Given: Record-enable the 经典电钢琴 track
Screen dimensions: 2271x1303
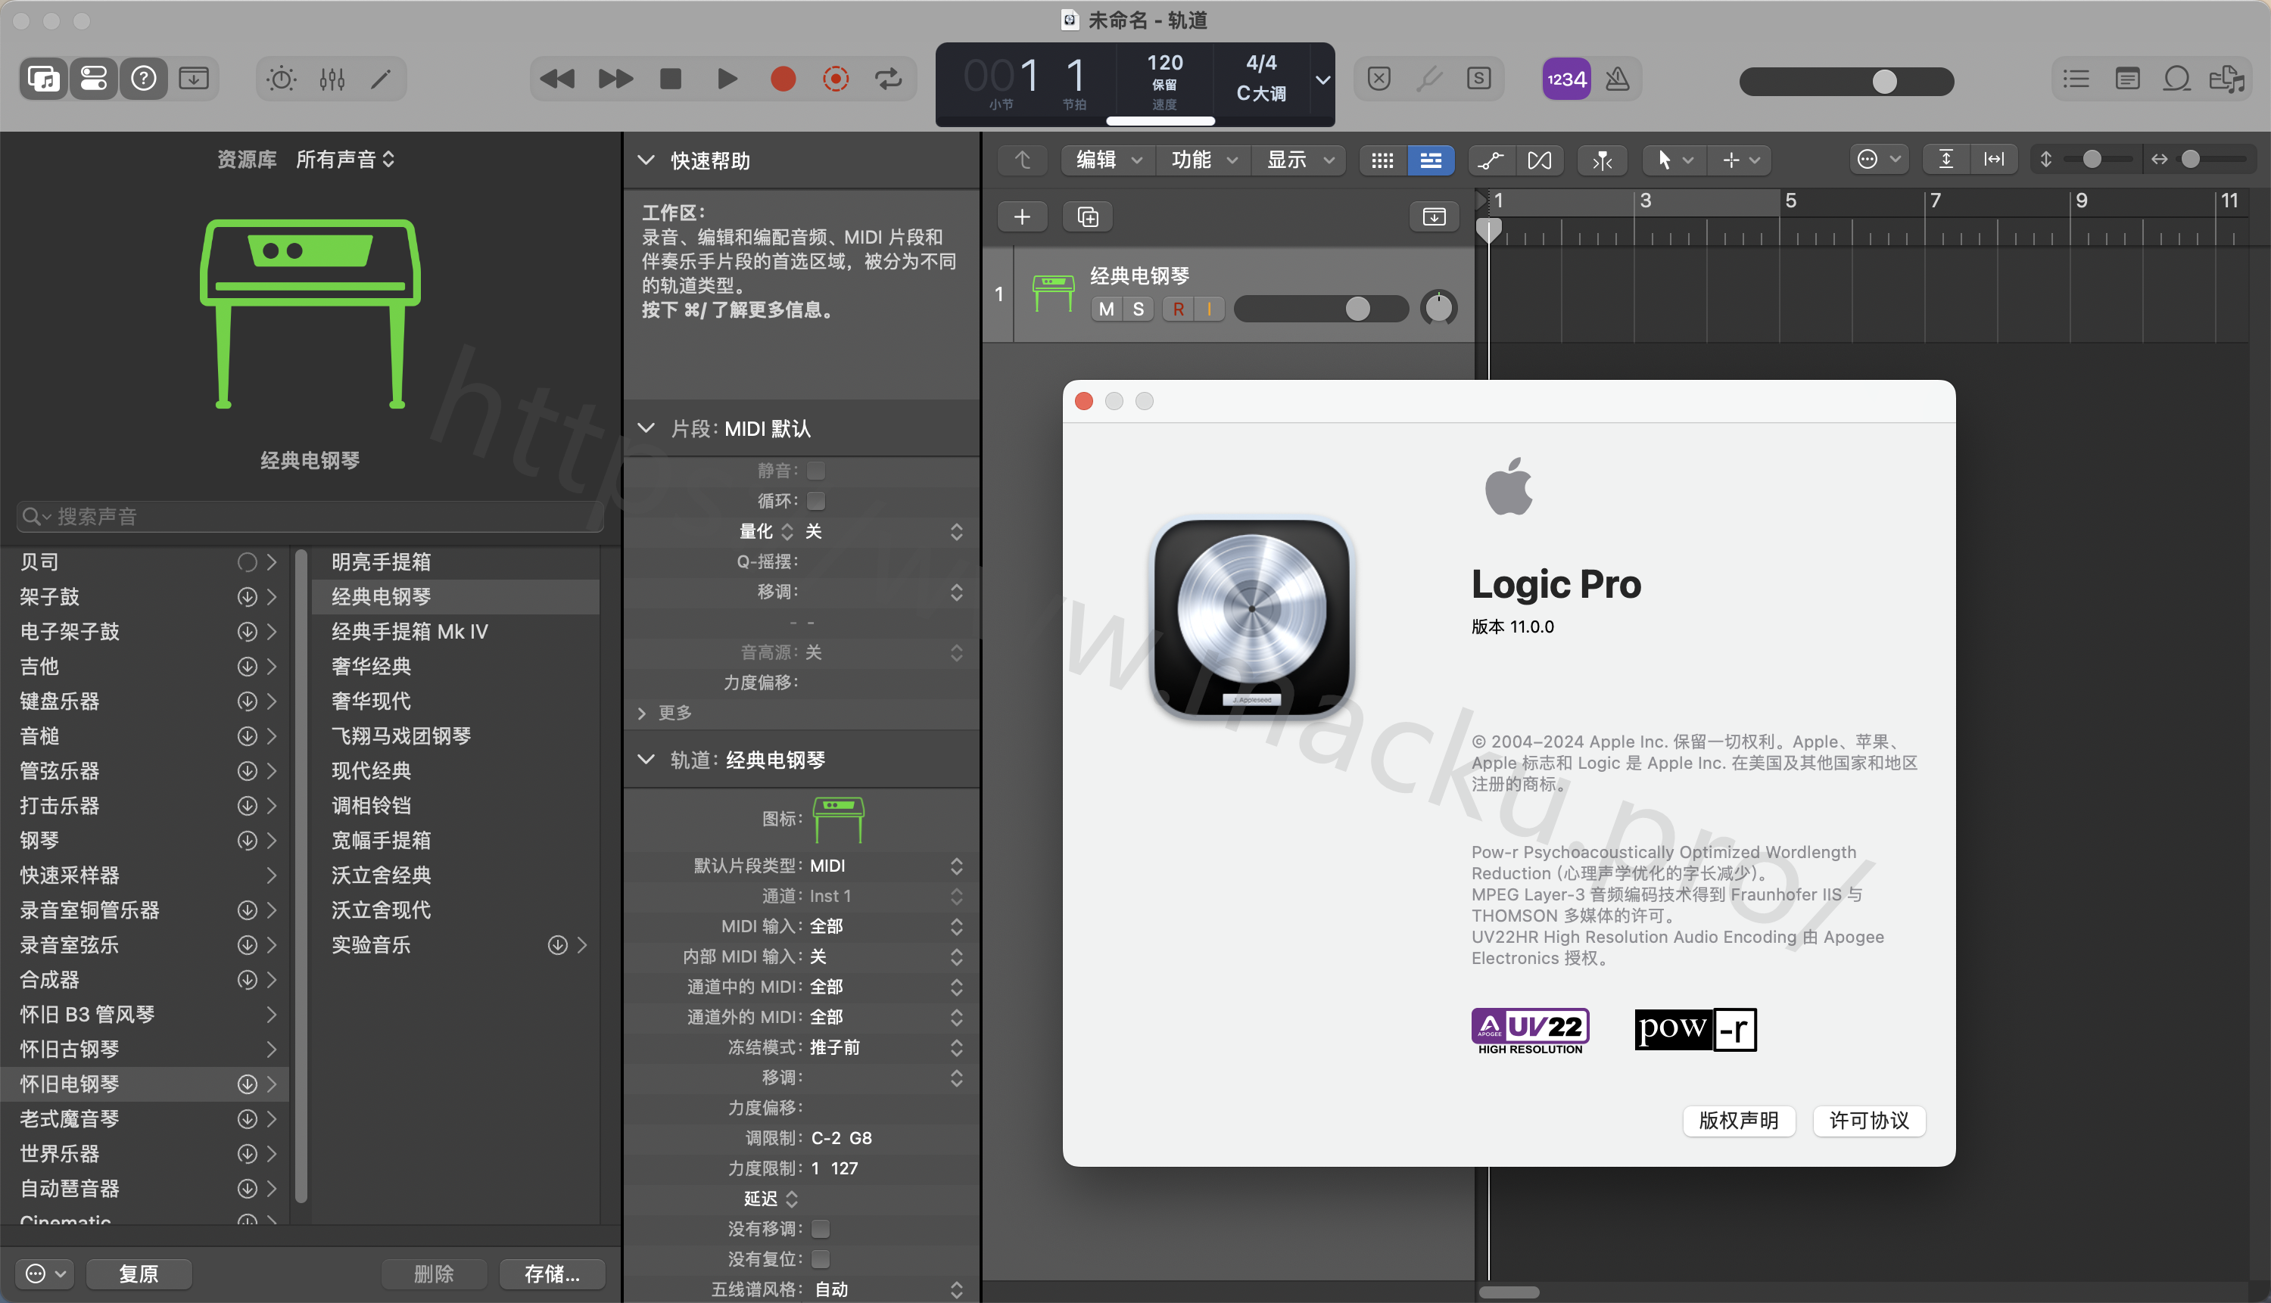Looking at the screenshot, I should [x=1178, y=309].
